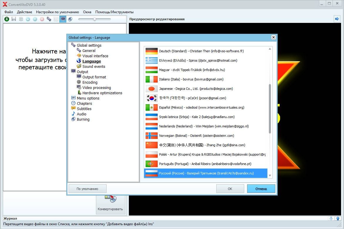The image size is (344, 229).
Task: Open Menu options settings
Action: tap(88, 98)
